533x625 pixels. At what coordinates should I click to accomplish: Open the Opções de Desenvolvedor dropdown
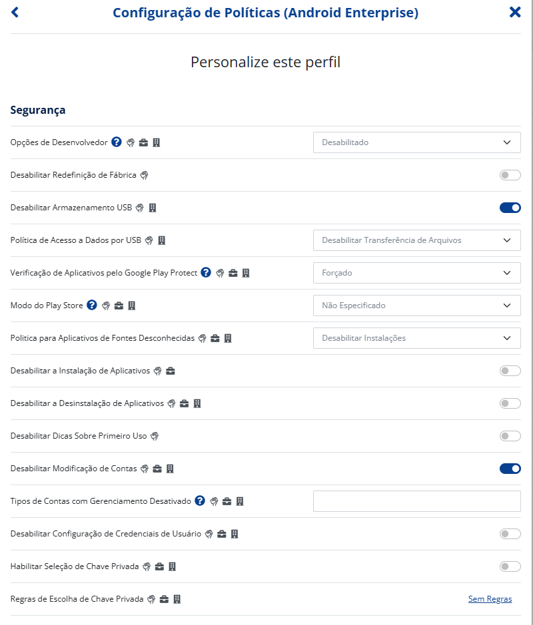click(416, 142)
